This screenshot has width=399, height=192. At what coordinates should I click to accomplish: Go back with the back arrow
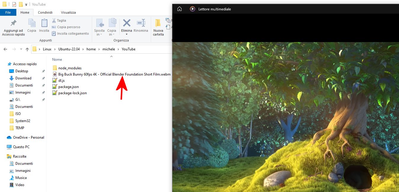click(6, 49)
